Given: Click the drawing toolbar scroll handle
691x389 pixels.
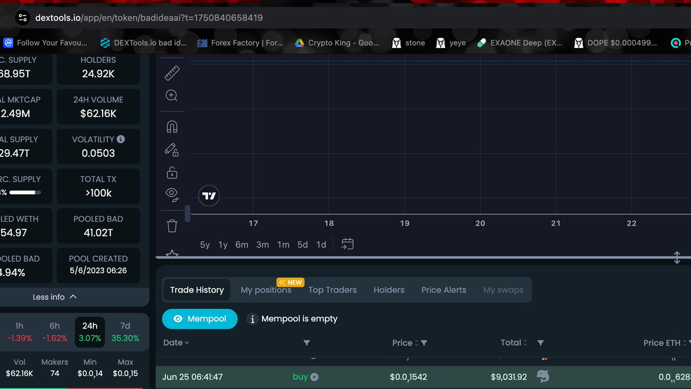Looking at the screenshot, I should click(187, 213).
